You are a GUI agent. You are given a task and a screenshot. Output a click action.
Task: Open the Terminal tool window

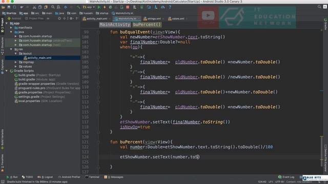[x=92, y=177]
